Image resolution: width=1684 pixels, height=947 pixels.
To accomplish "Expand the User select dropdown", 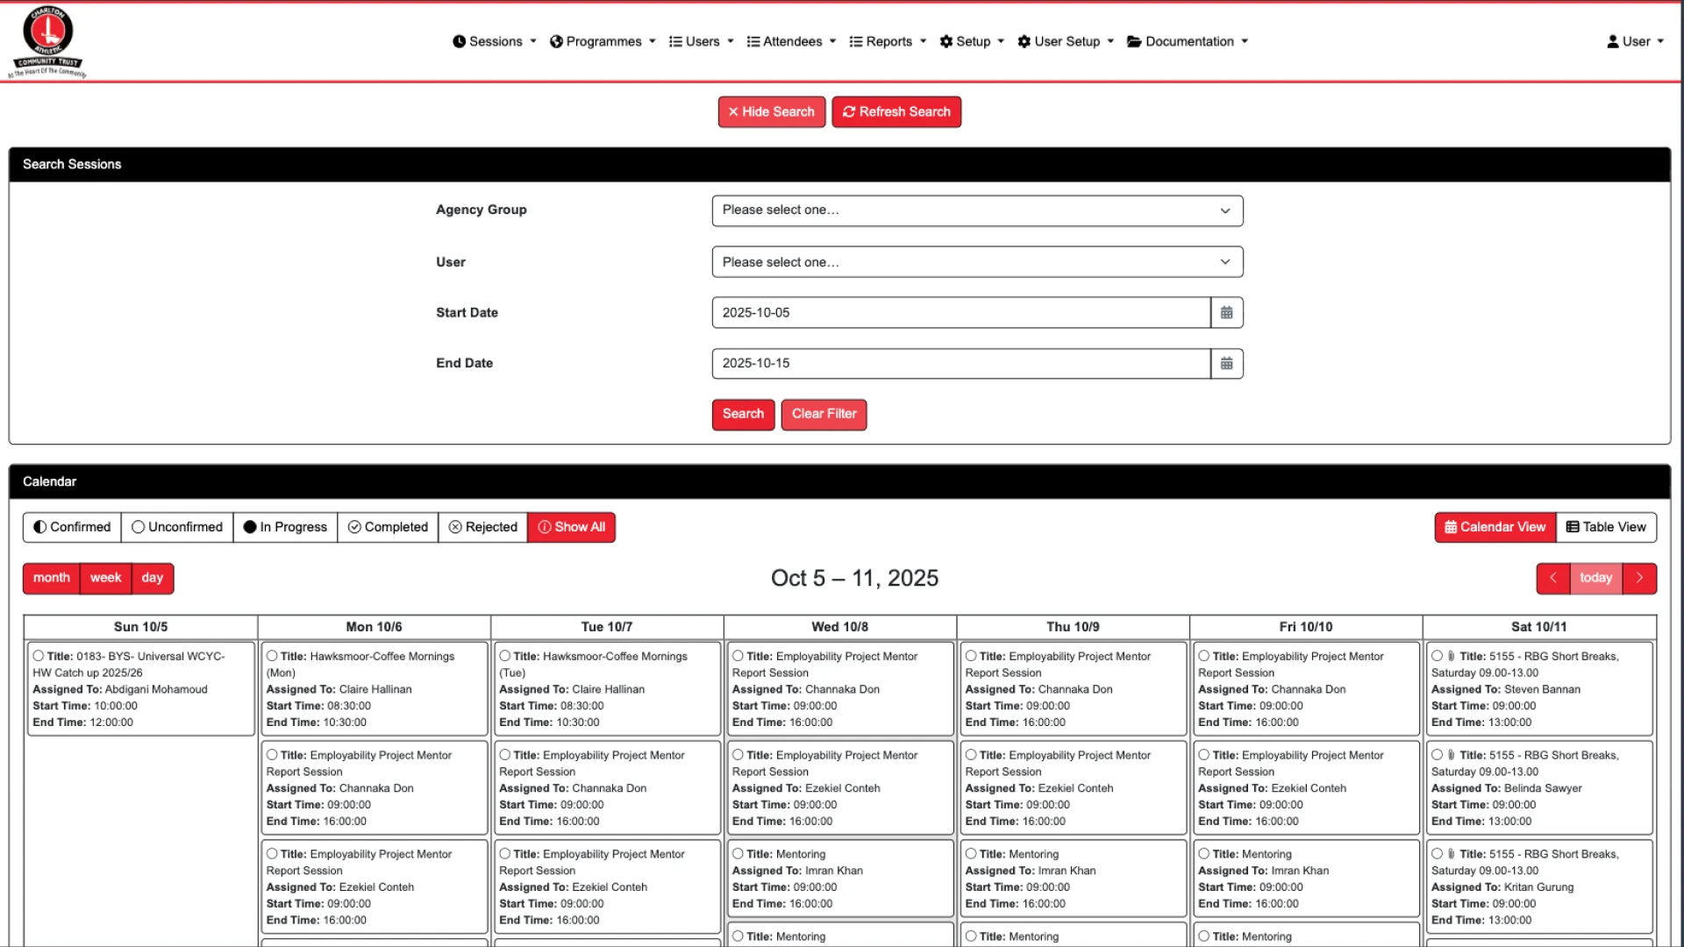I will click(x=977, y=262).
